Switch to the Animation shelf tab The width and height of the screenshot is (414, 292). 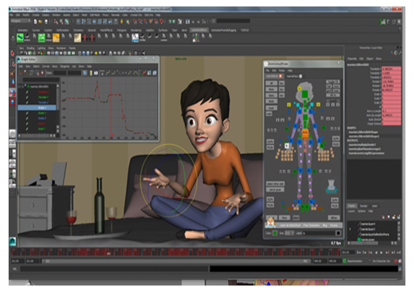(22, 30)
